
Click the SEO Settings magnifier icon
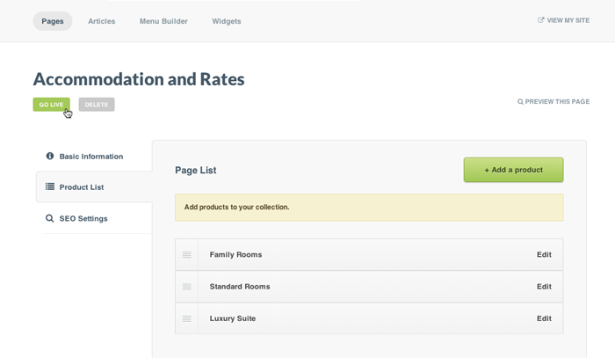click(x=50, y=219)
